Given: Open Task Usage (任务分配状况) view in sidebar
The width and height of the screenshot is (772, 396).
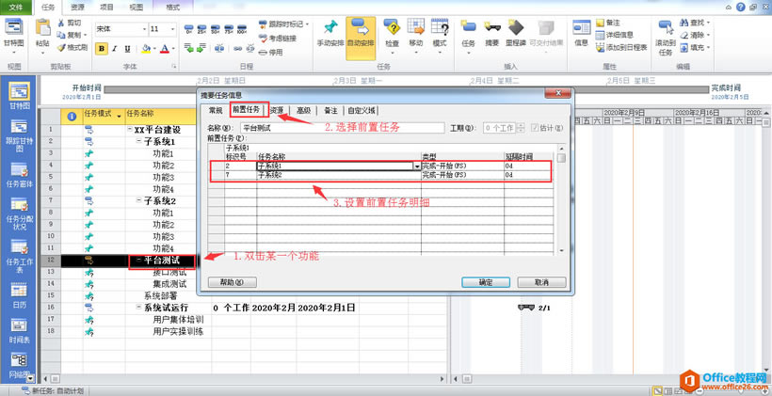Looking at the screenshot, I should point(19,213).
